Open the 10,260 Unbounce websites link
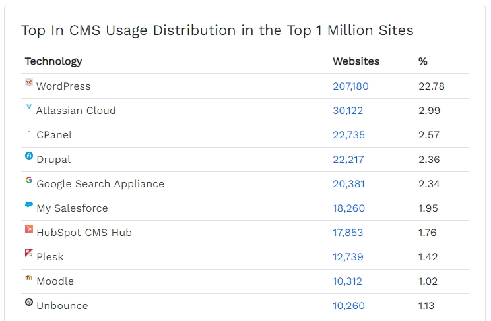 (x=348, y=306)
